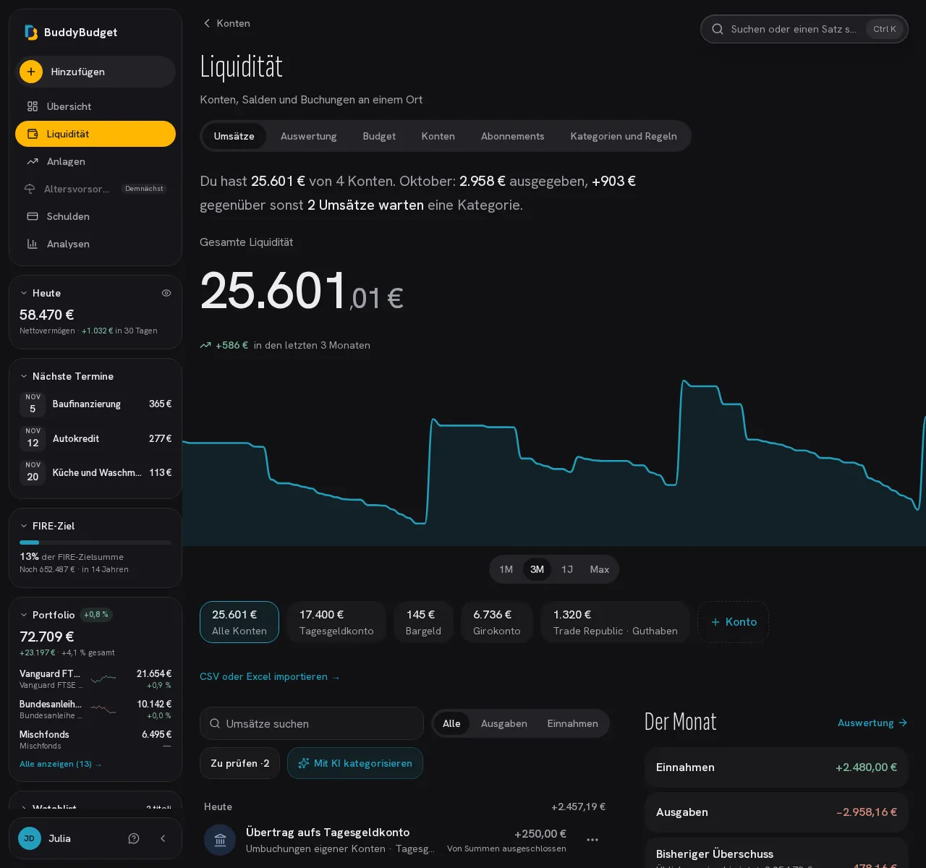Filter transactions by Einnahmen
Image resolution: width=926 pixels, height=868 pixels.
click(x=573, y=723)
